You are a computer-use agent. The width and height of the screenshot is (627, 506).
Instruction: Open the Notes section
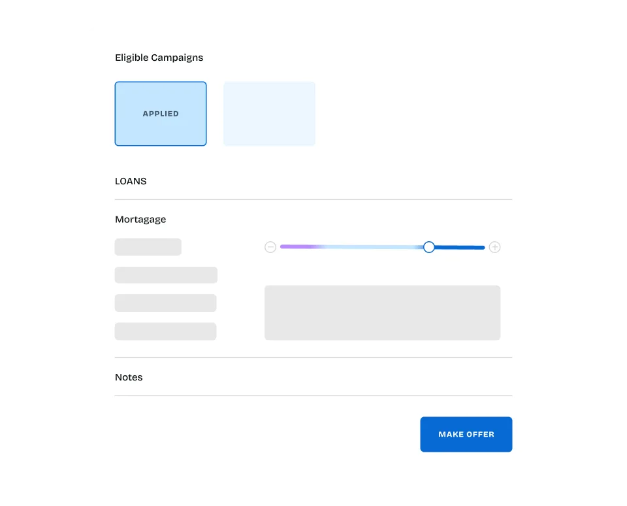129,377
